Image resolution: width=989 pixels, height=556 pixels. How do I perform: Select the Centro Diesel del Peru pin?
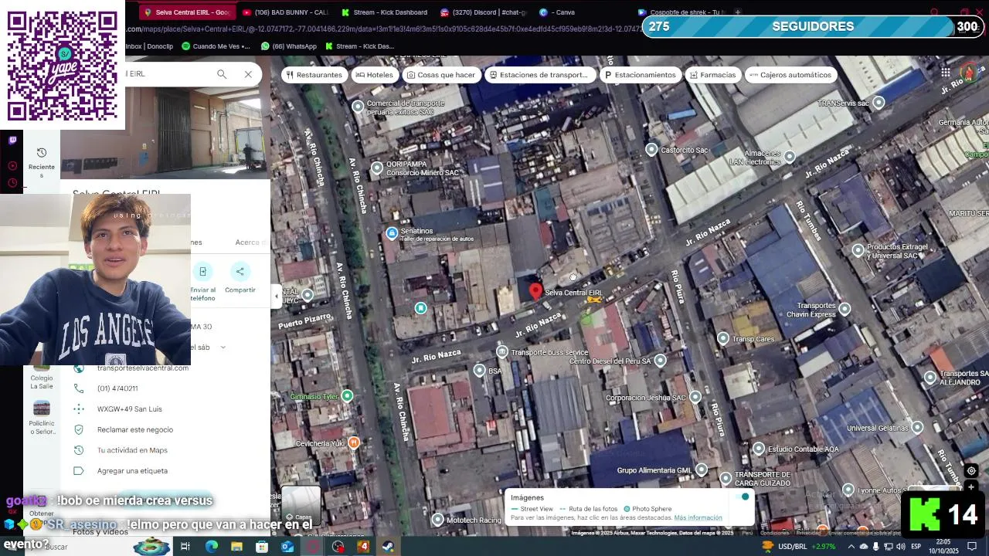tap(660, 361)
